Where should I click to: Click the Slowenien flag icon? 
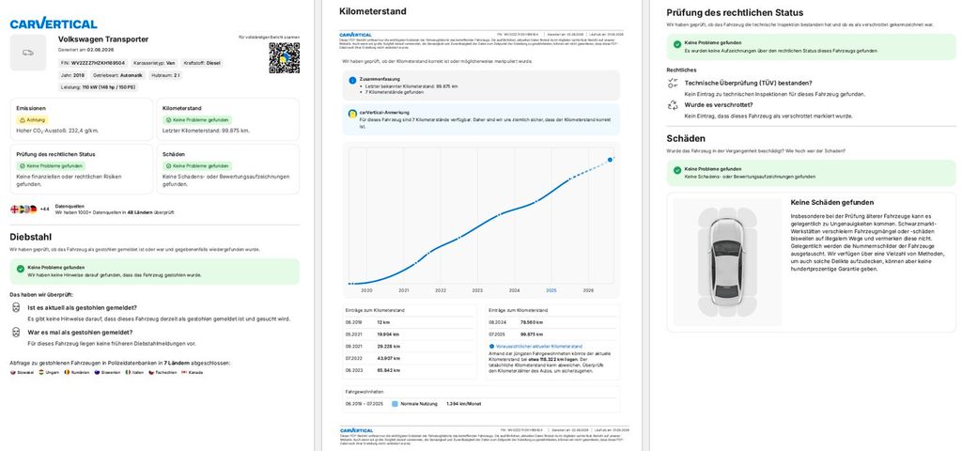coord(97,372)
